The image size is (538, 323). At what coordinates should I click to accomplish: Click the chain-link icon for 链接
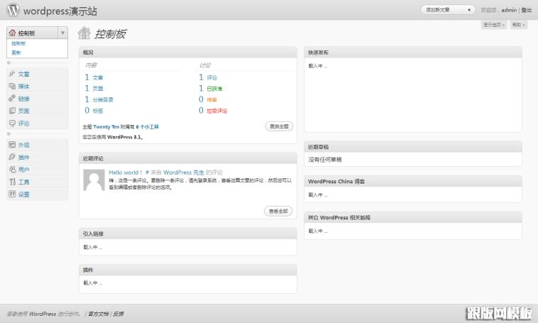12,98
